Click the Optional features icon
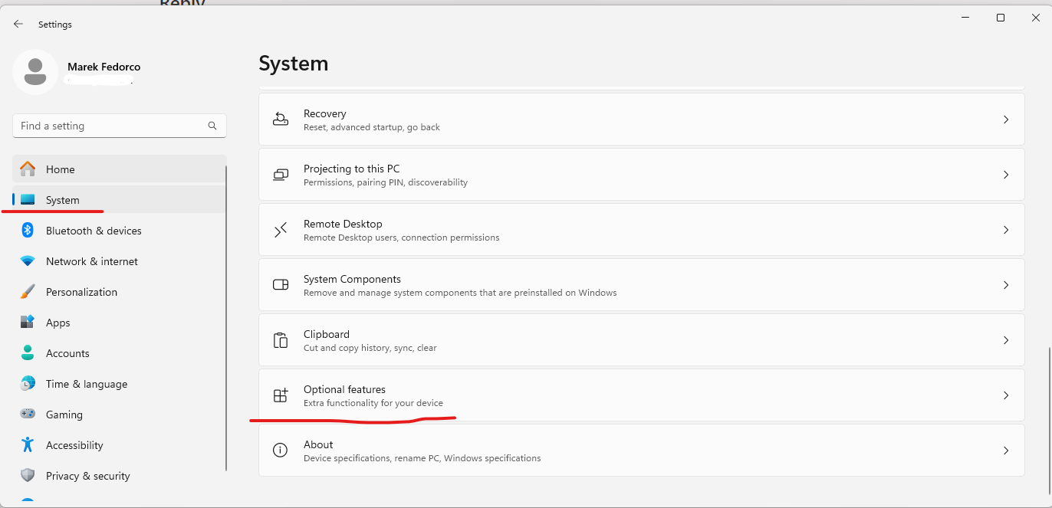This screenshot has height=508, width=1052. coord(281,395)
